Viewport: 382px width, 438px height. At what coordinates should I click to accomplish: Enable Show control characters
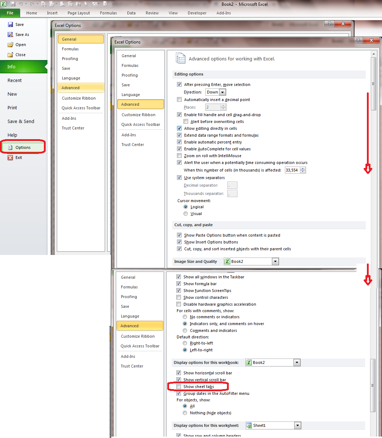(179, 297)
